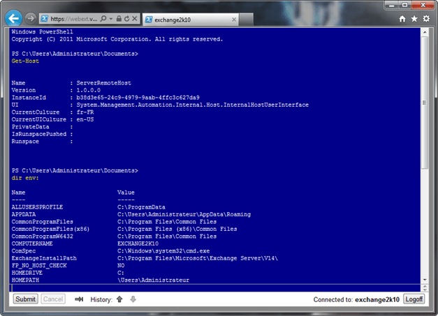Open the browser Home icon
438x316 pixels.
(402, 17)
